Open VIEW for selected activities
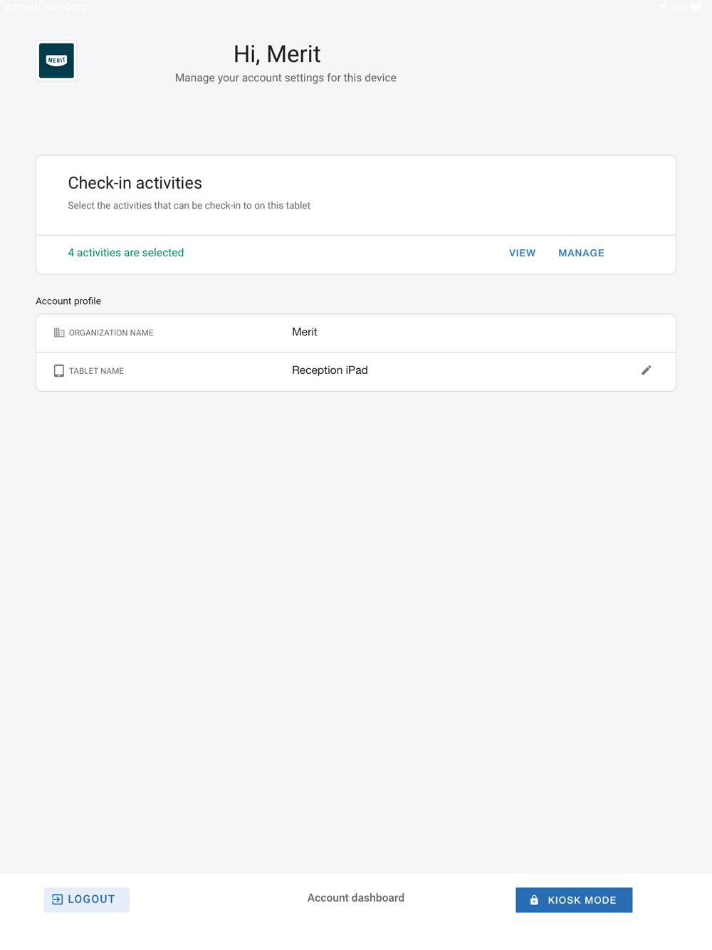The image size is (712, 950). [x=522, y=253]
